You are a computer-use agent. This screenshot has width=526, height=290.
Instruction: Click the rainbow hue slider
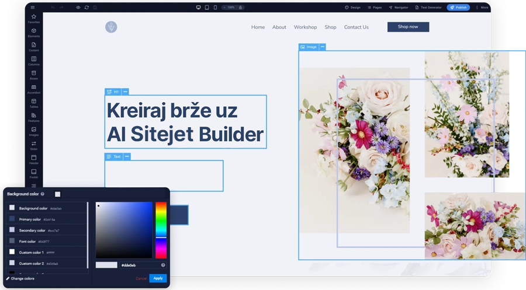tap(161, 230)
